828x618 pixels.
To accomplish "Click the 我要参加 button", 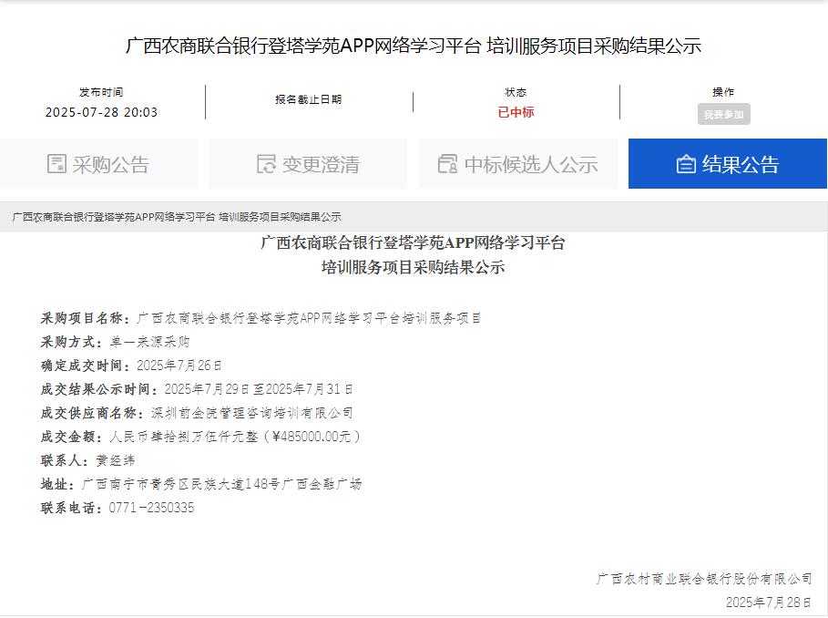I will click(723, 115).
